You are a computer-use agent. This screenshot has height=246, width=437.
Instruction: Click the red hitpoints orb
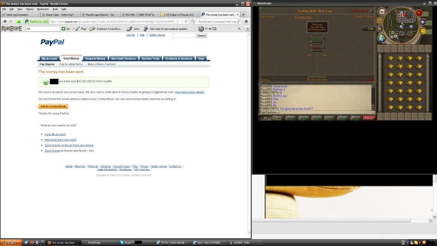pyautogui.click(x=419, y=12)
